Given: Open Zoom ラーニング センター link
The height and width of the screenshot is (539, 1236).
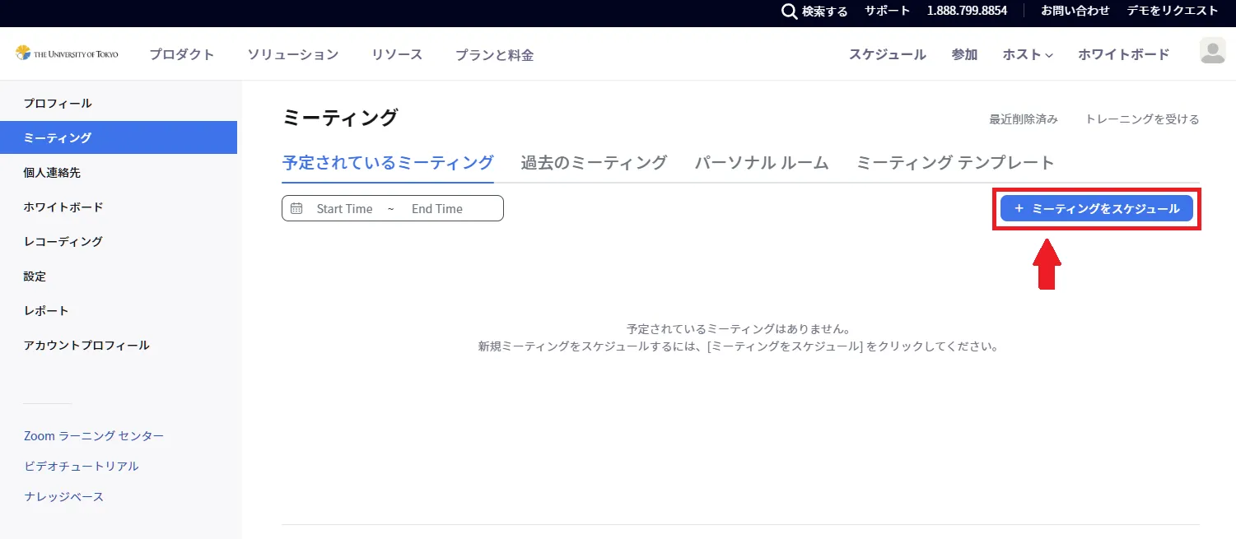Looking at the screenshot, I should [94, 436].
